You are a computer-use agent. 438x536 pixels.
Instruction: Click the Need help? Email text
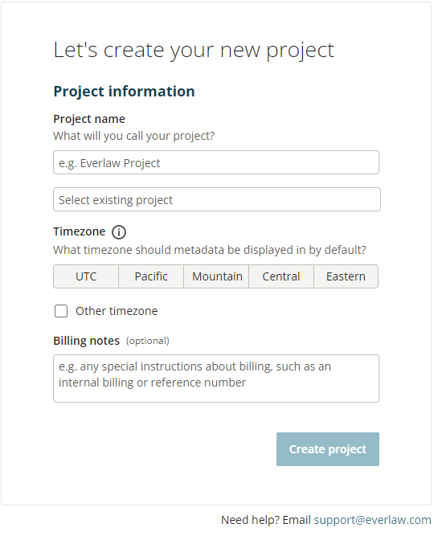tap(266, 520)
